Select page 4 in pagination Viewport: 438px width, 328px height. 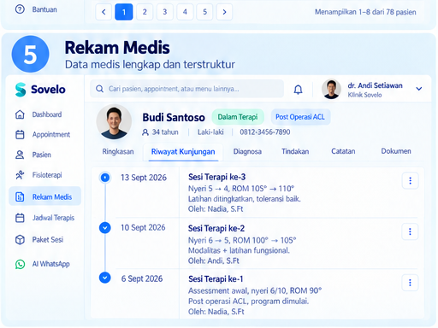click(x=185, y=12)
